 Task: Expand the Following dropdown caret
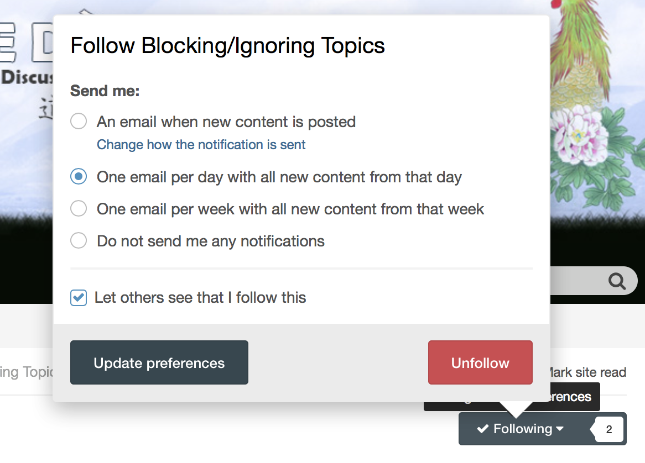pos(560,429)
